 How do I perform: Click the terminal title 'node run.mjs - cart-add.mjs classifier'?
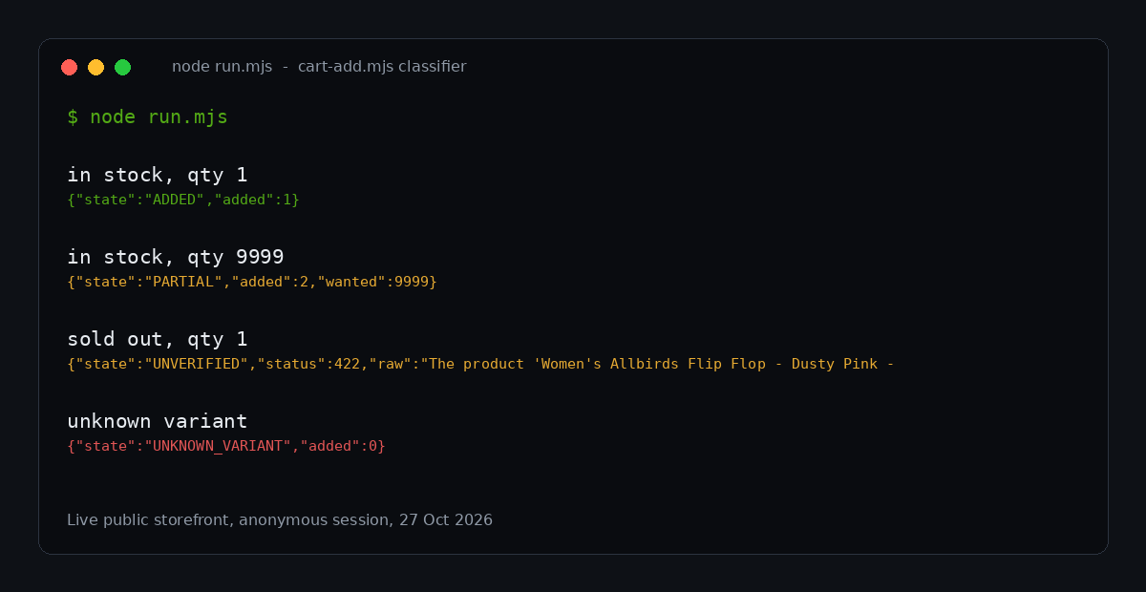click(319, 67)
